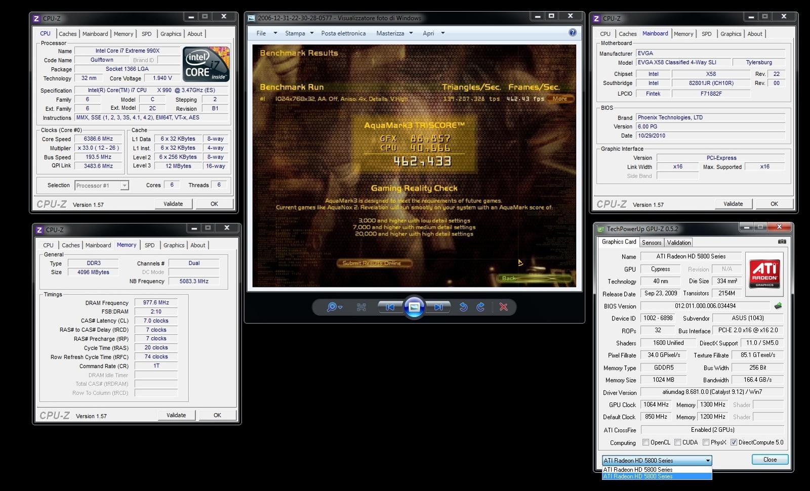
Task: Open SPD tab in CPU-Z Memory window
Action: [149, 245]
